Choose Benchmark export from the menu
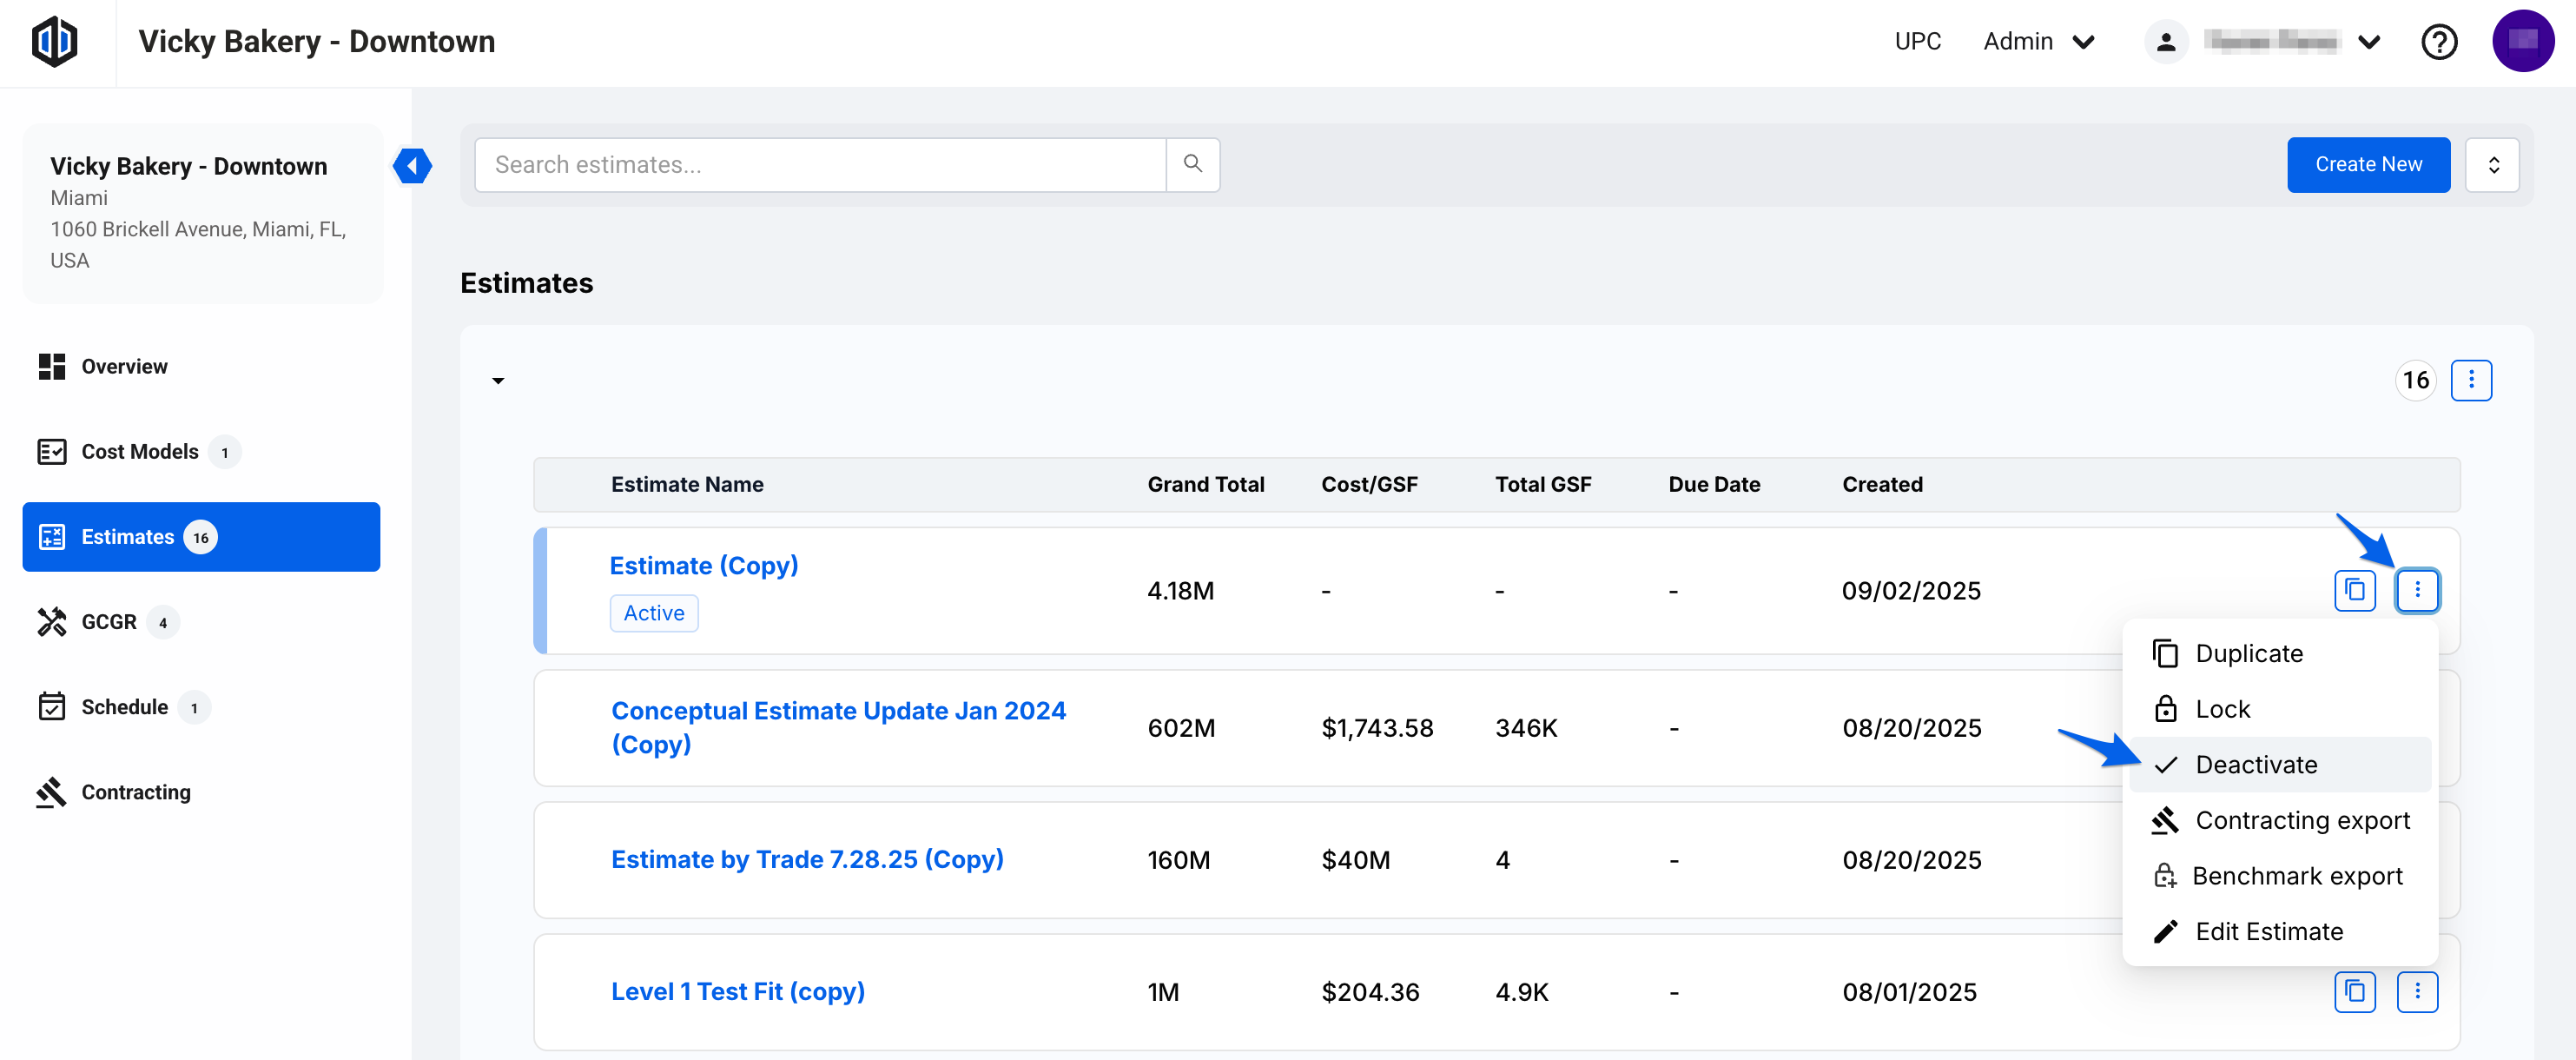This screenshot has height=1060, width=2576. pyautogui.click(x=2279, y=876)
